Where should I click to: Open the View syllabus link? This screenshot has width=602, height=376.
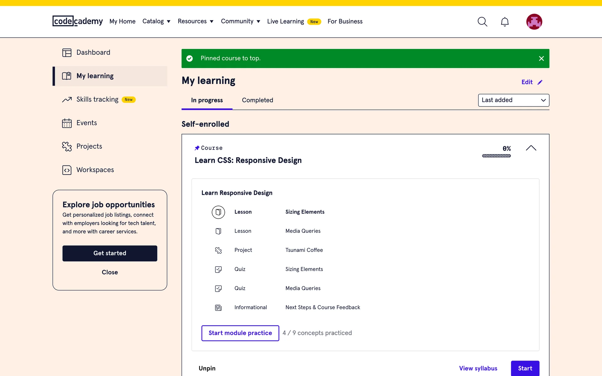click(478, 368)
